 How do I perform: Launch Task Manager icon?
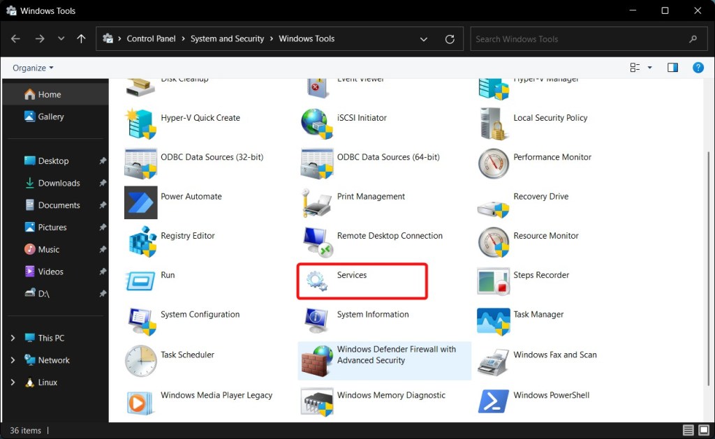[493, 321]
